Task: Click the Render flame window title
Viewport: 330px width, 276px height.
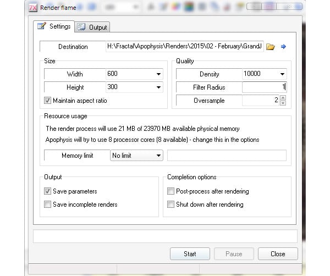Action: [58, 8]
